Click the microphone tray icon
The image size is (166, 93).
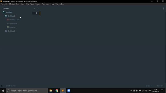[x=137, y=91]
